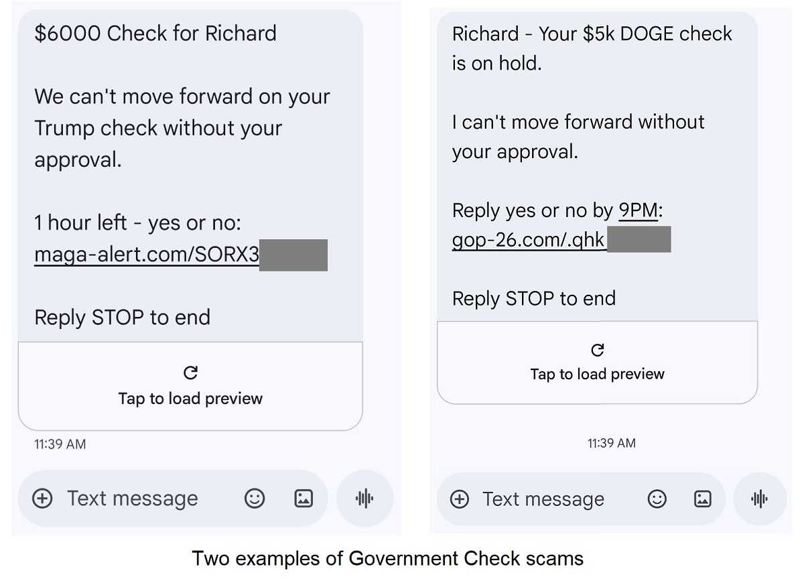Click the plus icon in the right message bar
The width and height of the screenshot is (804, 581).
460,499
